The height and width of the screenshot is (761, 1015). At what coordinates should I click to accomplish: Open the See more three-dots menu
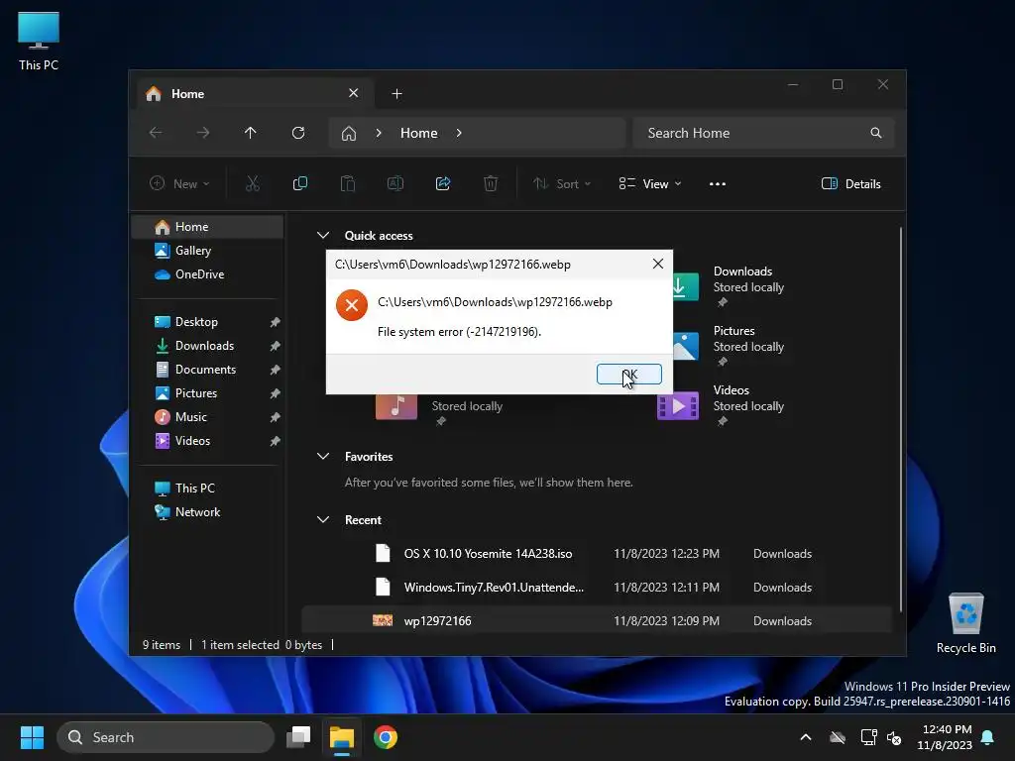(x=718, y=183)
